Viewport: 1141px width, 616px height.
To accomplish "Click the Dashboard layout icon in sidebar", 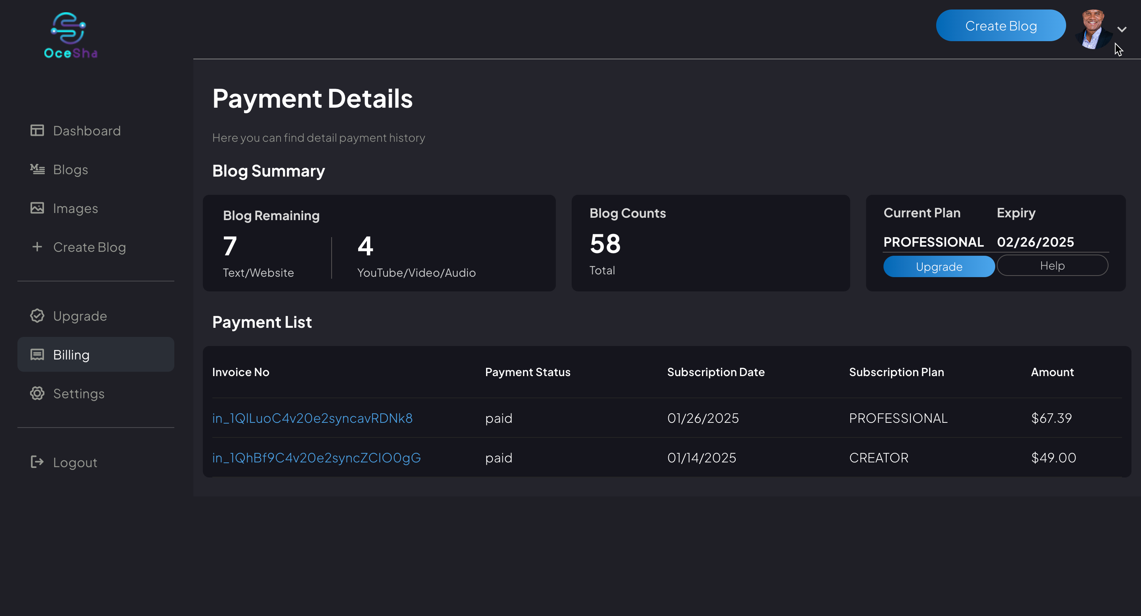I will (x=37, y=131).
